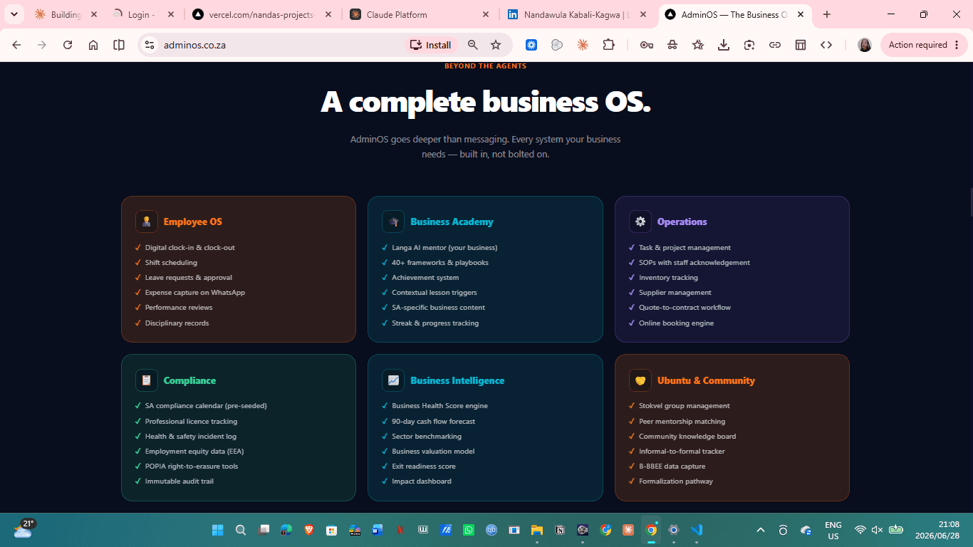Image resolution: width=973 pixels, height=547 pixels.
Task: View site information icon in address bar
Action: click(x=150, y=45)
